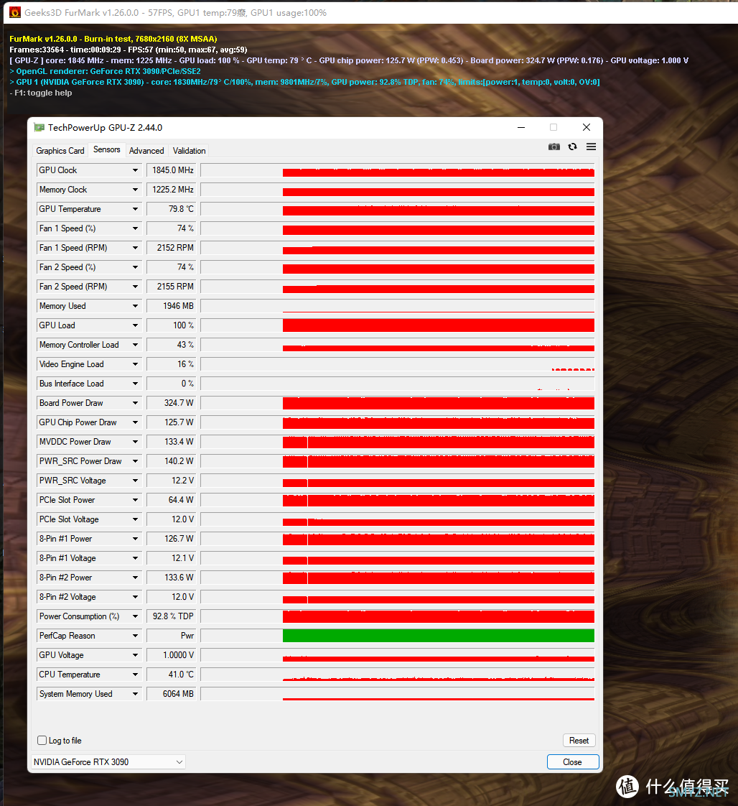Image resolution: width=738 pixels, height=806 pixels.
Task: Expand the Video Engine Load dropdown
Action: pyautogui.click(x=135, y=364)
